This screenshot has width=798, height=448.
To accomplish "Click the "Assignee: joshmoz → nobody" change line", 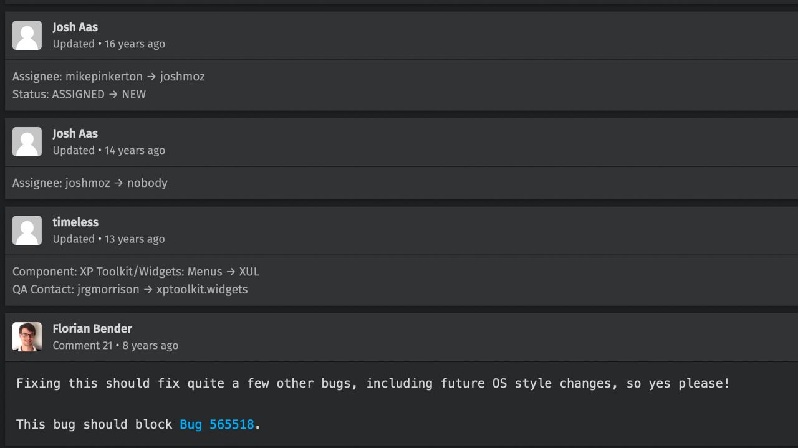I will point(90,183).
